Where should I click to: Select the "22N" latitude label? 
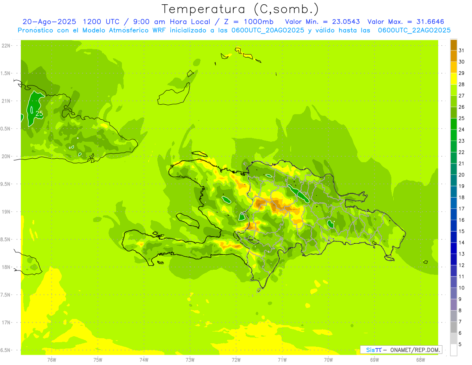(6, 46)
